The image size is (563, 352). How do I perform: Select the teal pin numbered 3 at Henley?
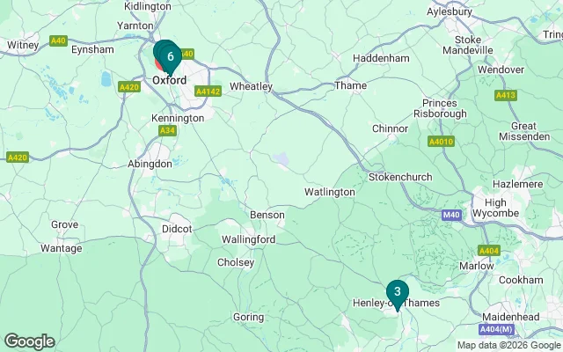(x=397, y=295)
